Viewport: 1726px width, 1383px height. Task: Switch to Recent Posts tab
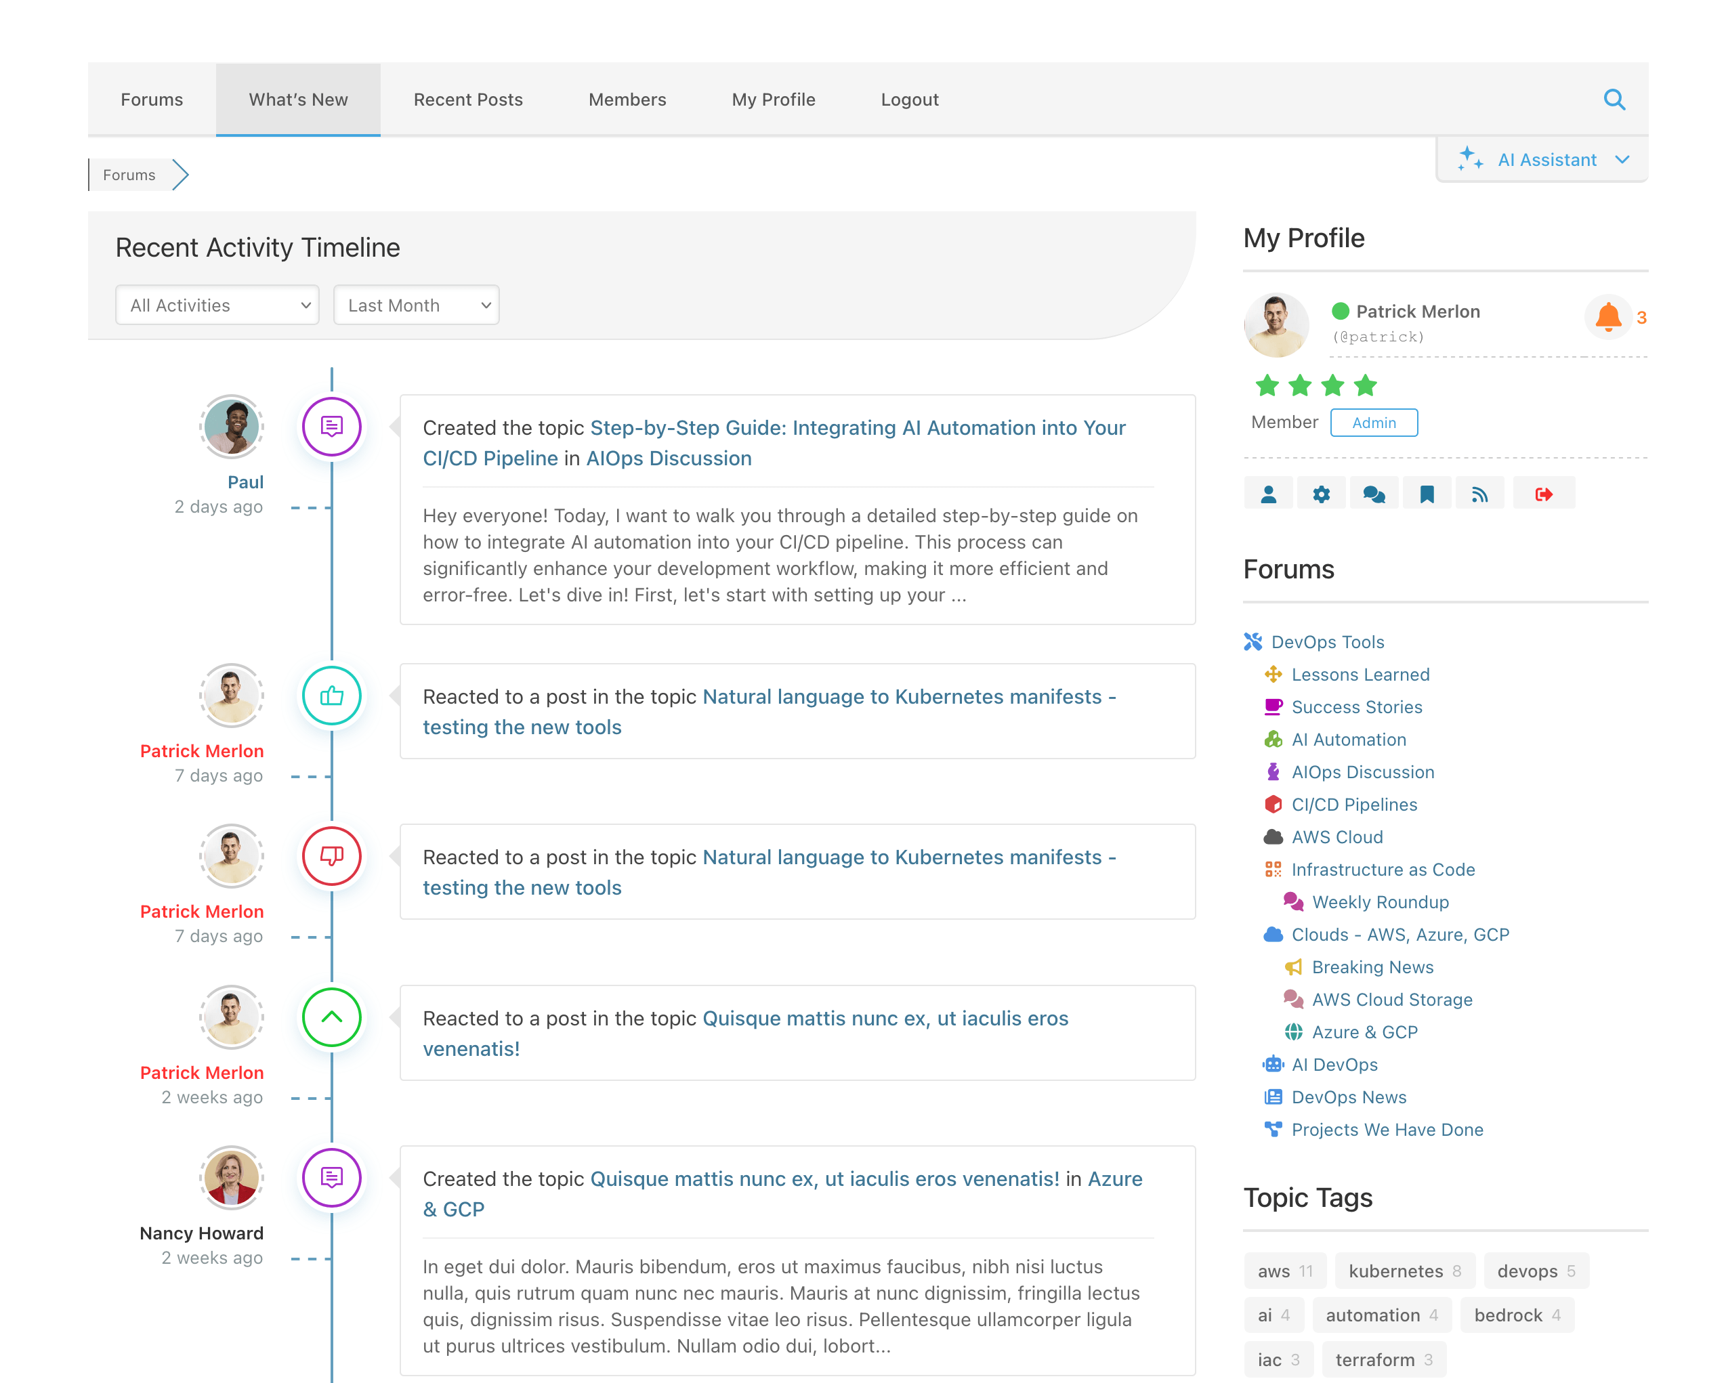467,100
